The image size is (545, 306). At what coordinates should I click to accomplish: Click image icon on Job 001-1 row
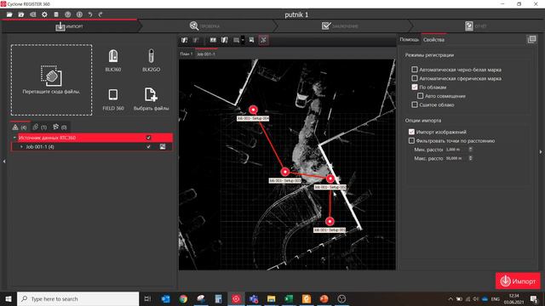(x=163, y=147)
